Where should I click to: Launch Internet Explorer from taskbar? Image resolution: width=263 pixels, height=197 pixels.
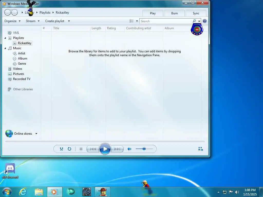(23, 192)
